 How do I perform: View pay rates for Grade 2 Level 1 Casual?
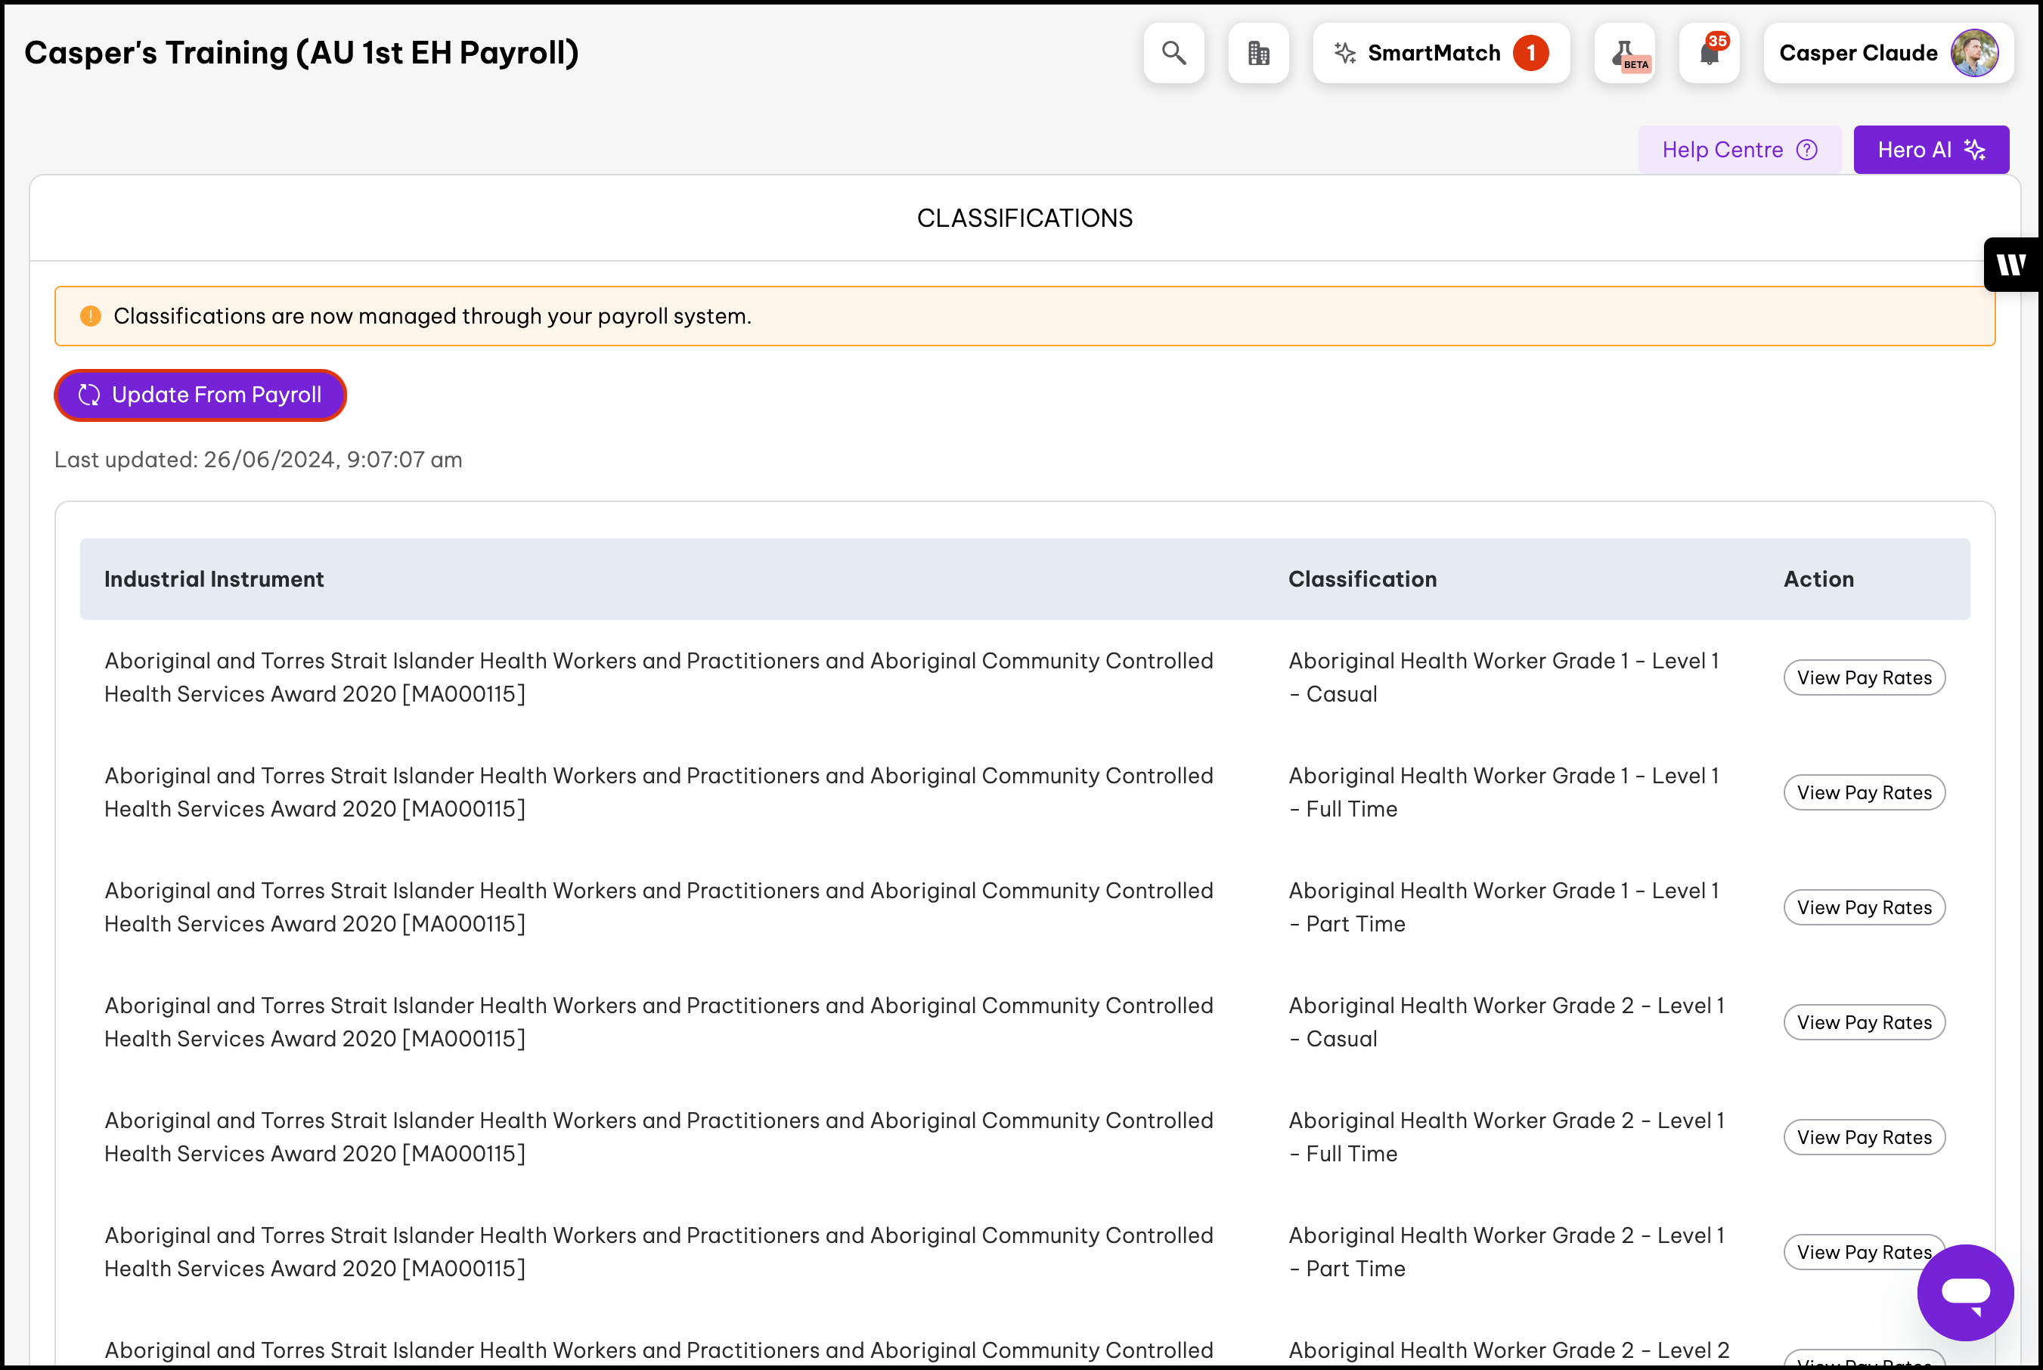[1864, 1022]
